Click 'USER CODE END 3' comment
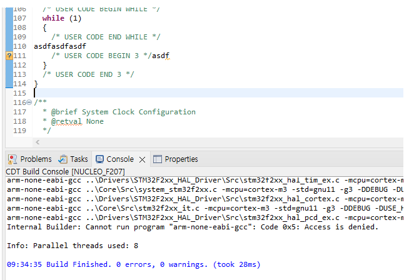The image size is (419, 280). tap(88, 74)
